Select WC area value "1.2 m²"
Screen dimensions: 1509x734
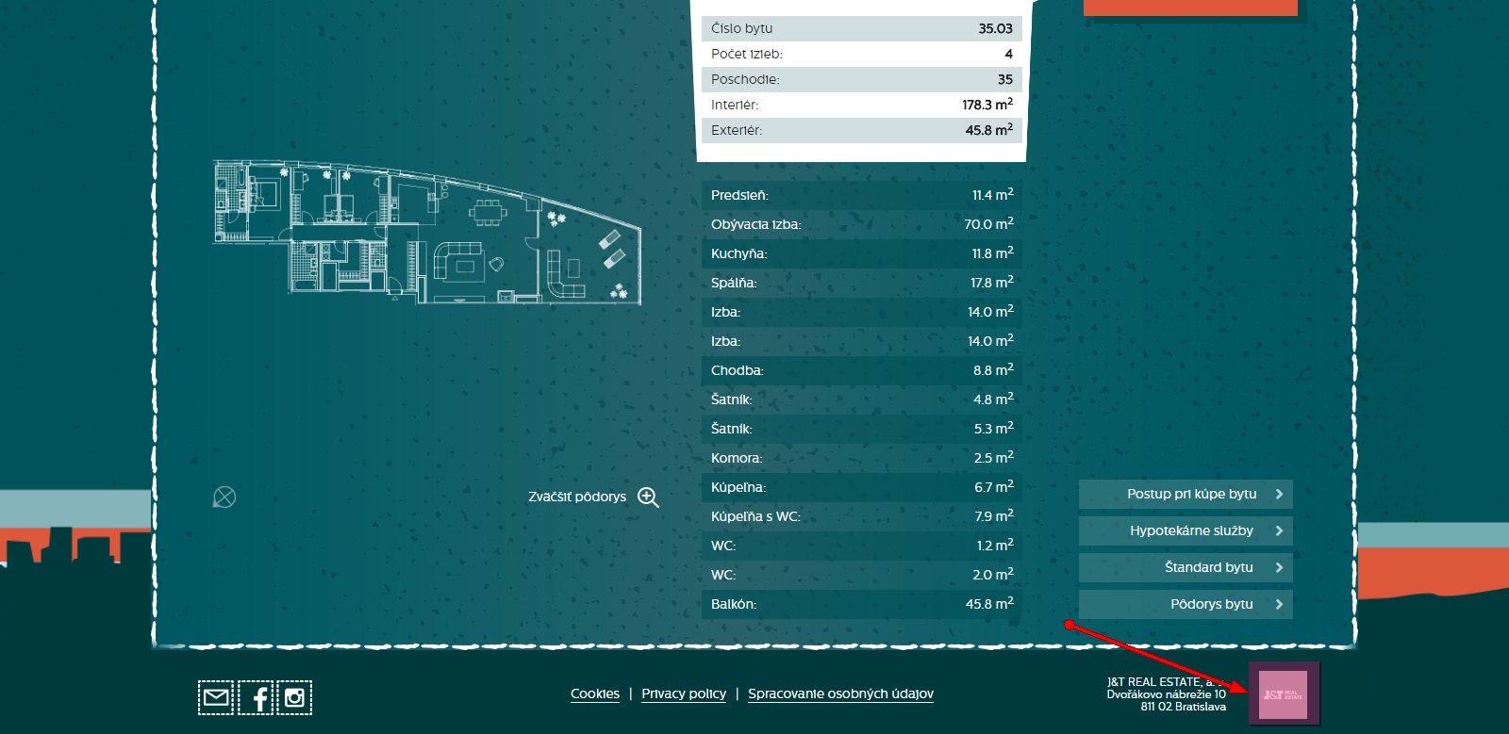coord(995,545)
